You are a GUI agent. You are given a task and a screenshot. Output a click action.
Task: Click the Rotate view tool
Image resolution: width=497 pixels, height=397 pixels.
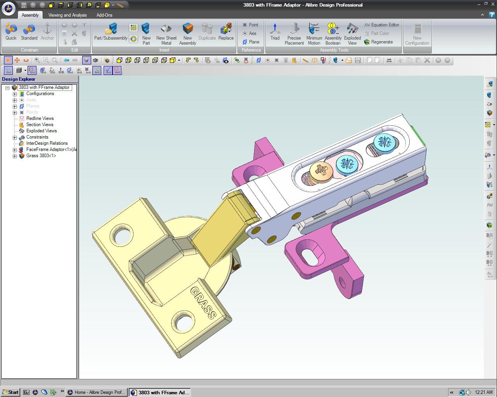pos(26,60)
